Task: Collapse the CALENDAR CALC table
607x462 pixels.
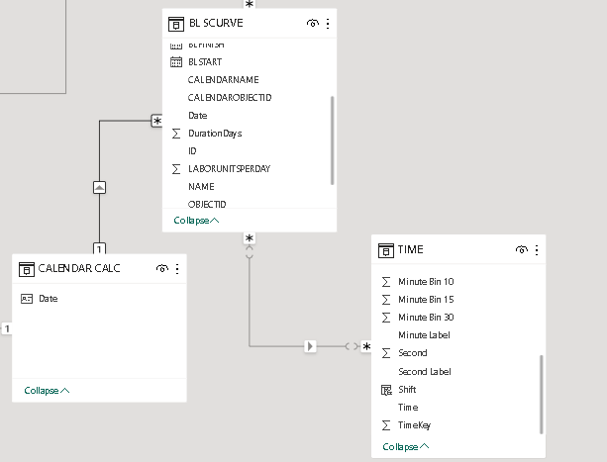Action: [x=47, y=391]
